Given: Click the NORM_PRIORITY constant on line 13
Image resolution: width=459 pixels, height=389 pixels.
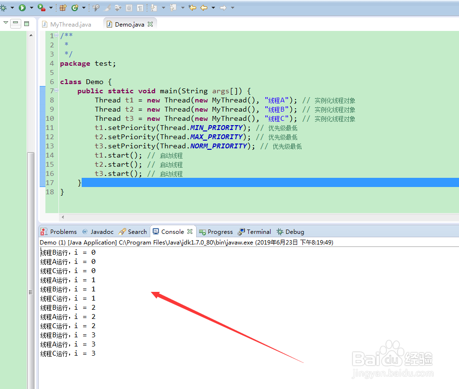Looking at the screenshot, I should coord(219,146).
